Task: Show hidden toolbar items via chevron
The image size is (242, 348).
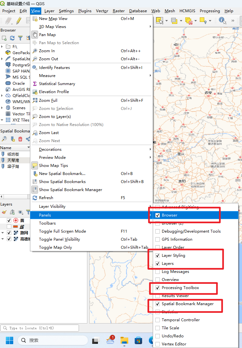Action: point(233,21)
